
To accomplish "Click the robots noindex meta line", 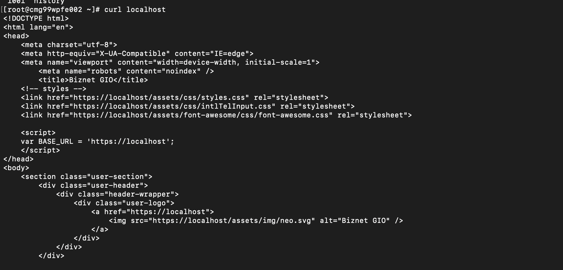I will point(126,71).
